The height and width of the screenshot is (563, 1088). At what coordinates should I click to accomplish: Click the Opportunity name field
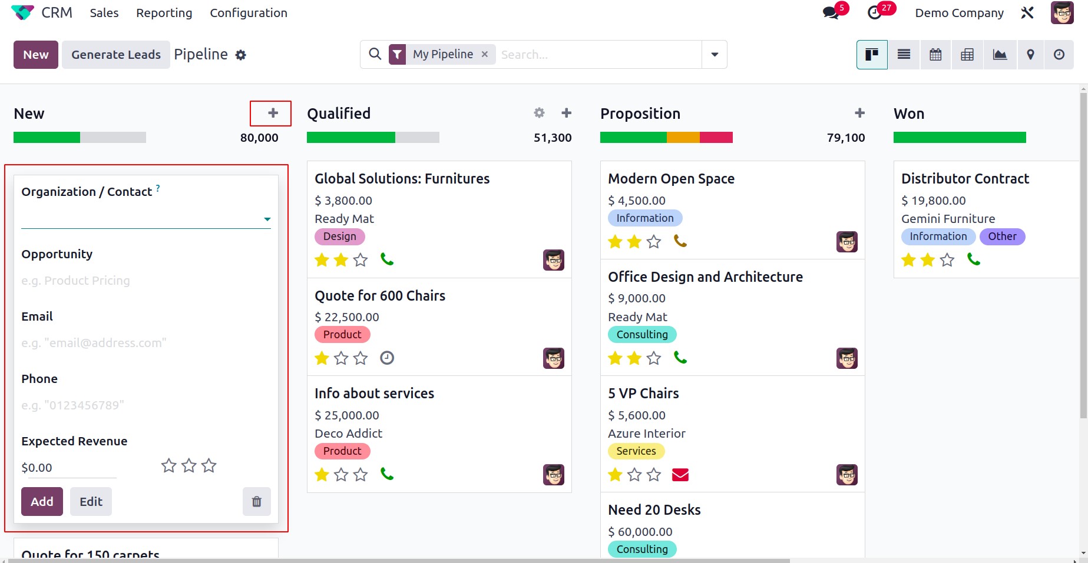coord(146,281)
